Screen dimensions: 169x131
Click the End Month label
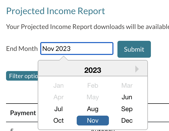22,49
